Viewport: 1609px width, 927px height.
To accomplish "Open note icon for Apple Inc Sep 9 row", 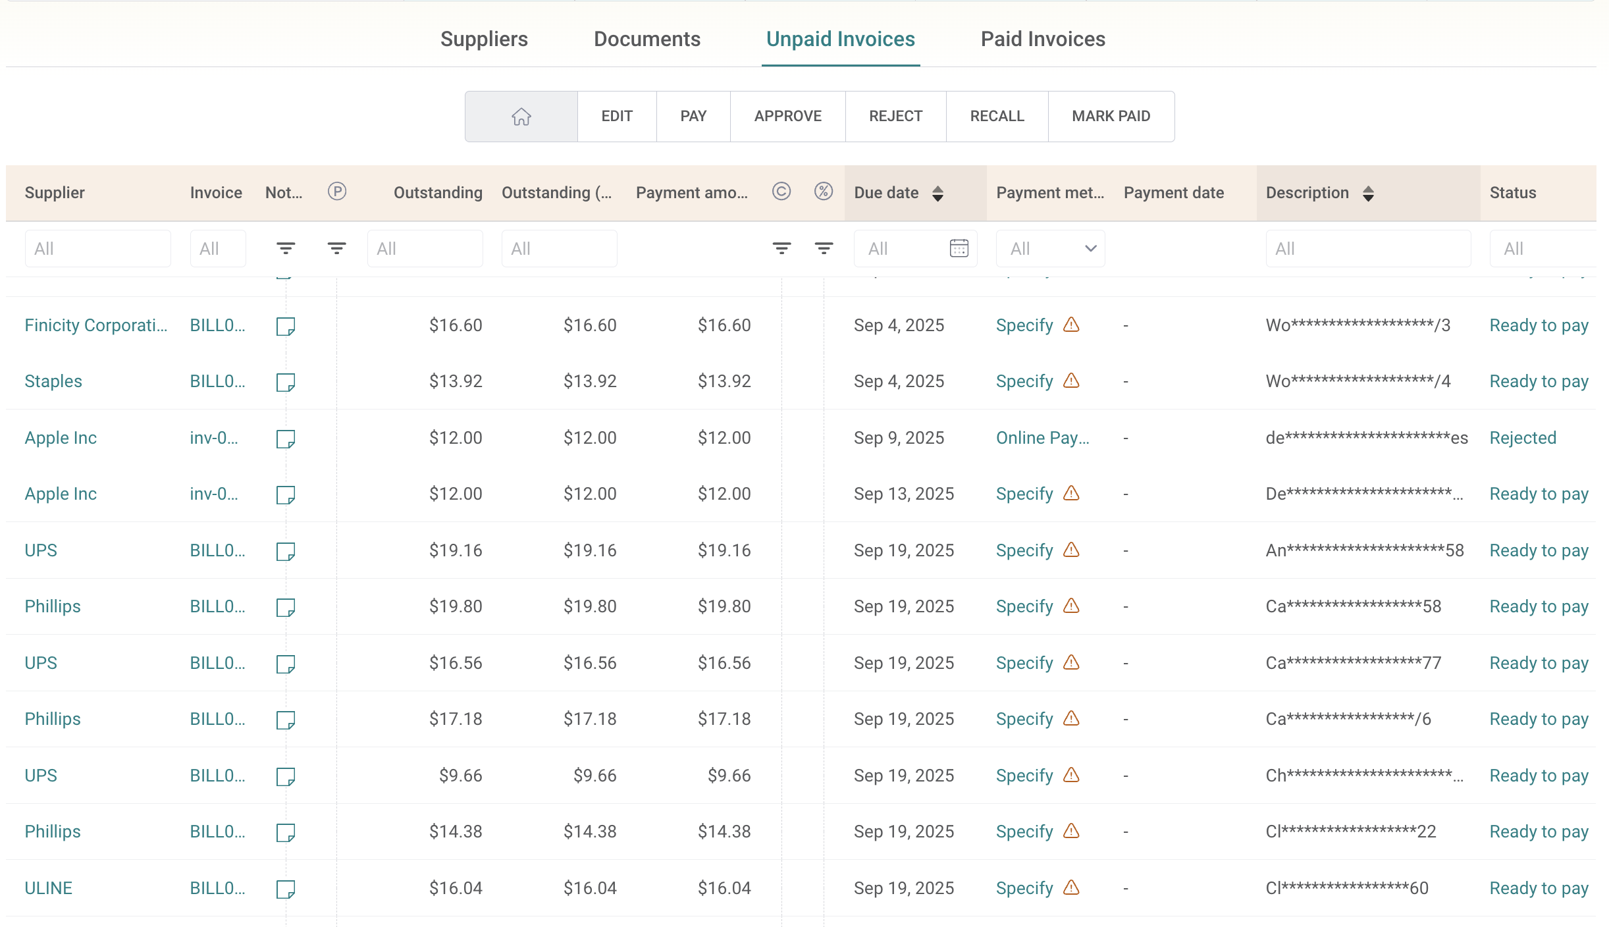I will pyautogui.click(x=286, y=438).
